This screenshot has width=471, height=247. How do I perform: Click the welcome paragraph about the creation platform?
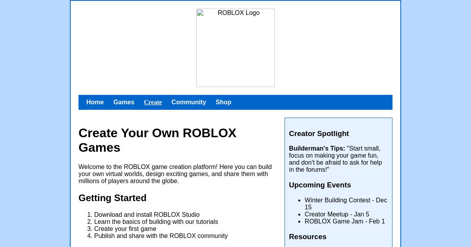175,174
